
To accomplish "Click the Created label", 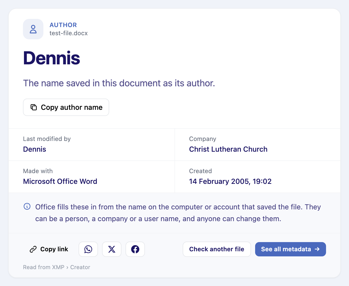I will tap(201, 171).
